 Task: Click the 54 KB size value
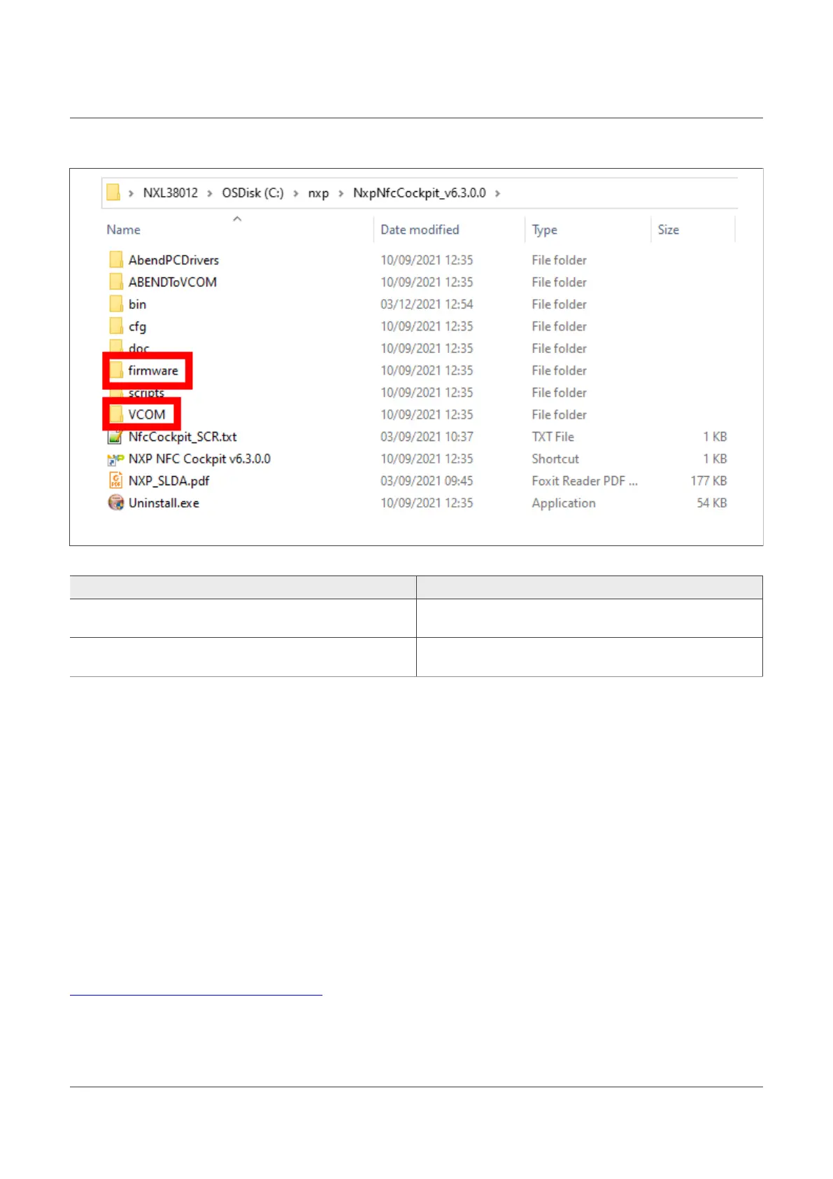[711, 503]
